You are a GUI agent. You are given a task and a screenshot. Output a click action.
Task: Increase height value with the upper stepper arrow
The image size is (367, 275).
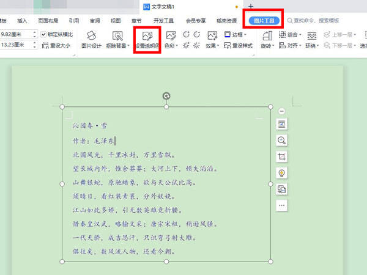35,32
